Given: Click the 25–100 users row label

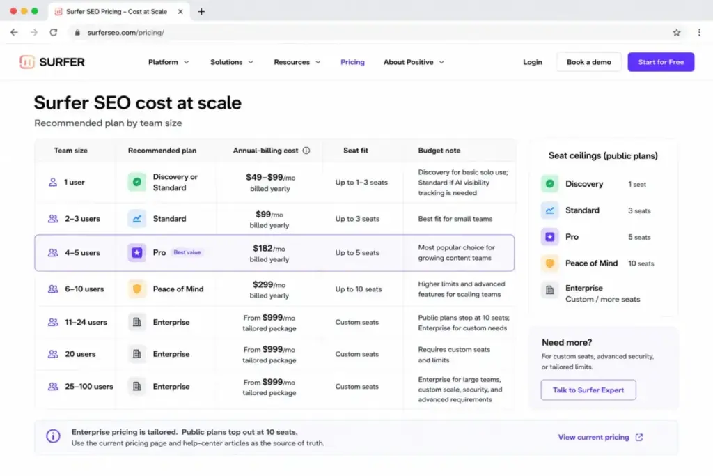Looking at the screenshot, I should coord(88,386).
